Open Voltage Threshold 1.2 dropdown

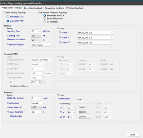tap(36, 112)
